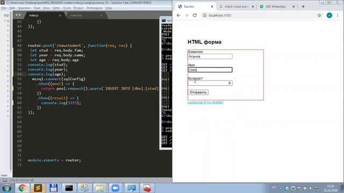Switch to the second Sublime editor tab
Viewport: 344px width, 193px height.
coord(85,16)
